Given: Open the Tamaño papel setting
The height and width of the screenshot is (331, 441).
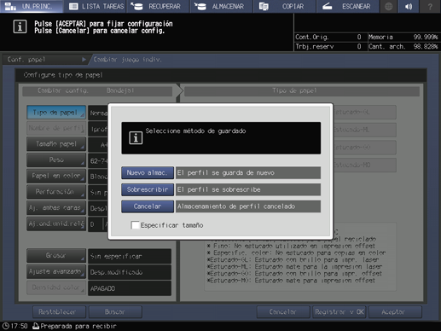Looking at the screenshot, I should point(56,144).
